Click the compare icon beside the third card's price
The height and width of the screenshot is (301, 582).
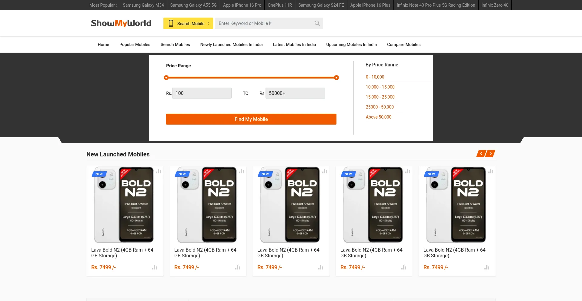coord(321,267)
